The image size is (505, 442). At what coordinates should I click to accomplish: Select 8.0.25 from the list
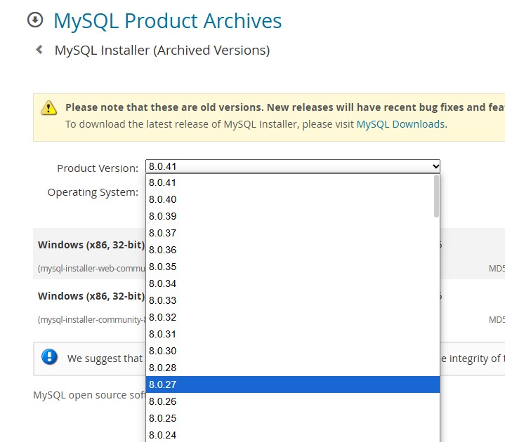293,418
